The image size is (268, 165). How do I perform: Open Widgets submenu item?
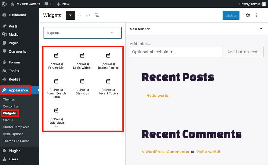(x=9, y=113)
